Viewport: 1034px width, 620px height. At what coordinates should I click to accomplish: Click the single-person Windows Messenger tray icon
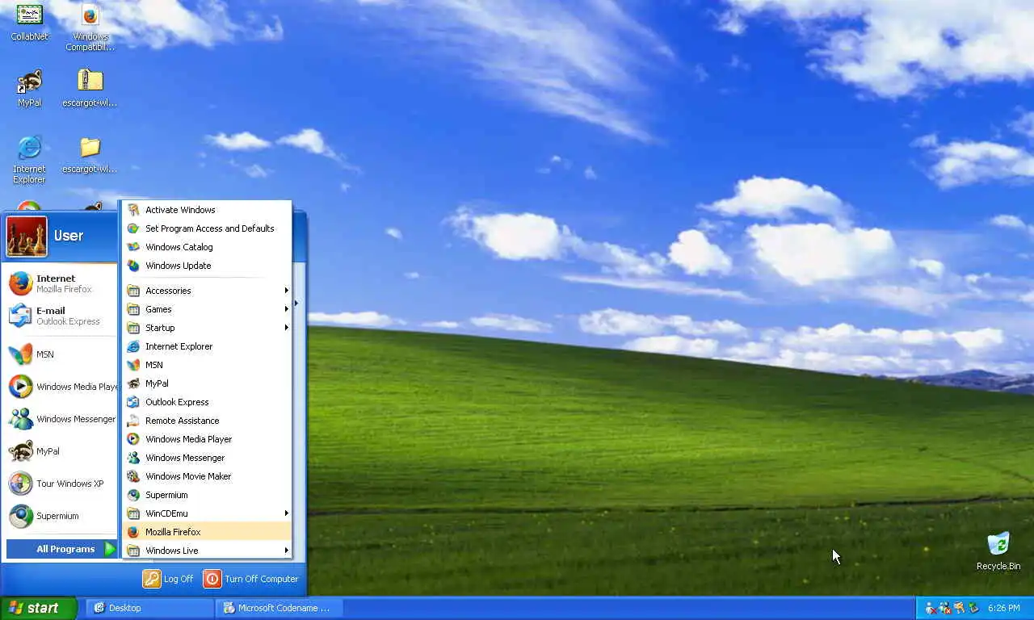(930, 608)
